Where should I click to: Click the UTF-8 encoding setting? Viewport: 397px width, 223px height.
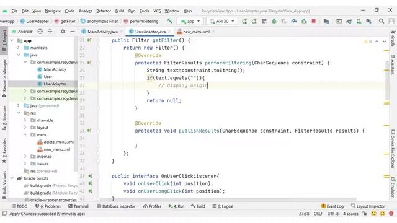[332, 214]
